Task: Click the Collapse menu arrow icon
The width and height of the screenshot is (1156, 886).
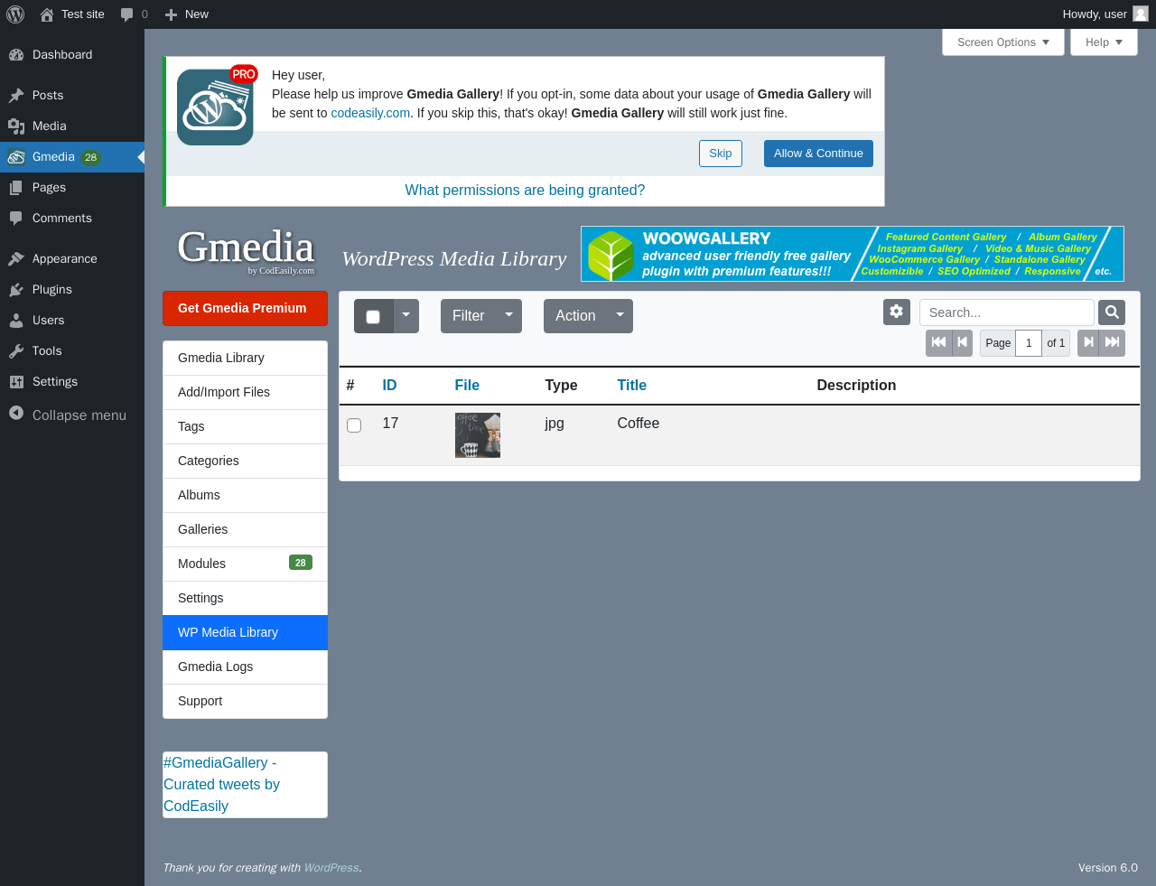Action: pyautogui.click(x=16, y=413)
